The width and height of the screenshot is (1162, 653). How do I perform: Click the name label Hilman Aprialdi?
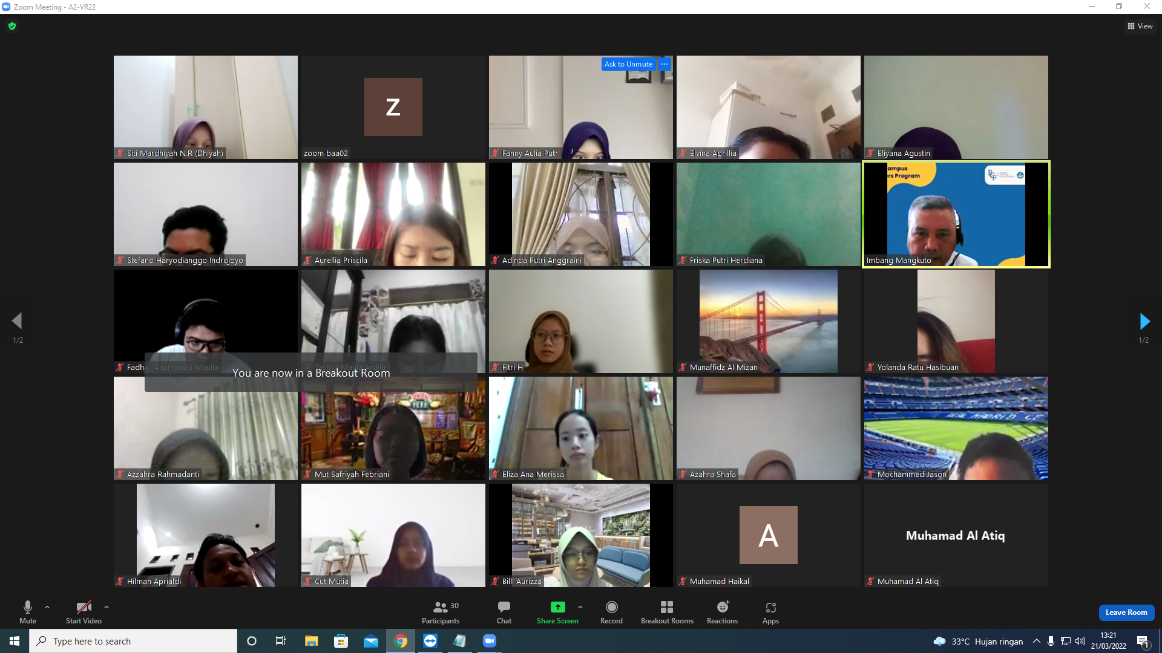[x=154, y=582]
